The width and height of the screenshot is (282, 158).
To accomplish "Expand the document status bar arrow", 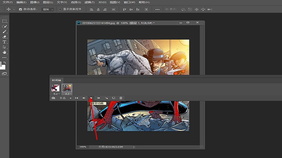I will (x=134, y=147).
